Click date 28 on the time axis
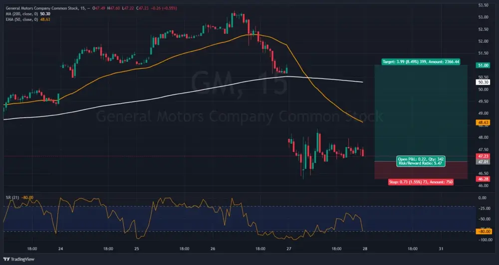This screenshot has height=265, width=499. (x=365, y=249)
